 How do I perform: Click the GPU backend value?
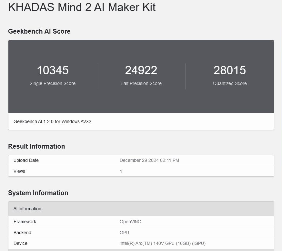(x=124, y=233)
